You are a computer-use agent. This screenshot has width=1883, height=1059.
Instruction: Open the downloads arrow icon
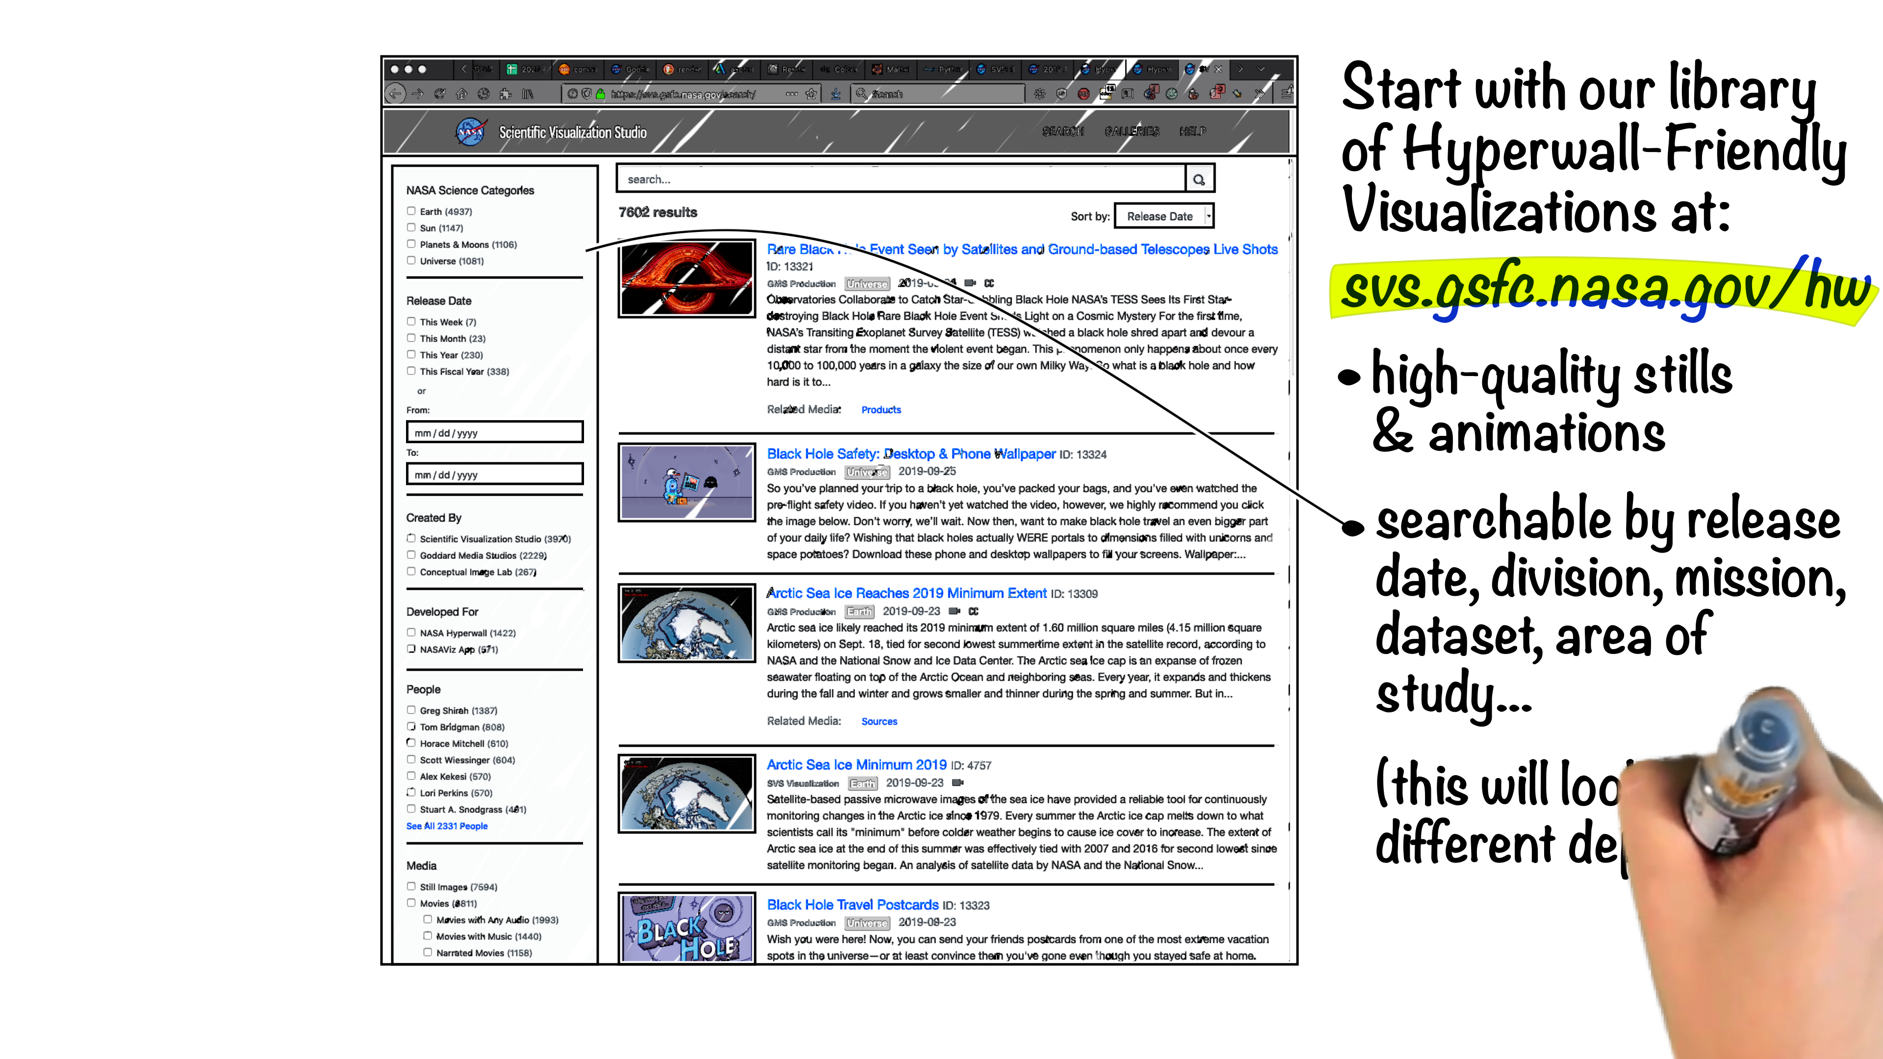click(836, 94)
